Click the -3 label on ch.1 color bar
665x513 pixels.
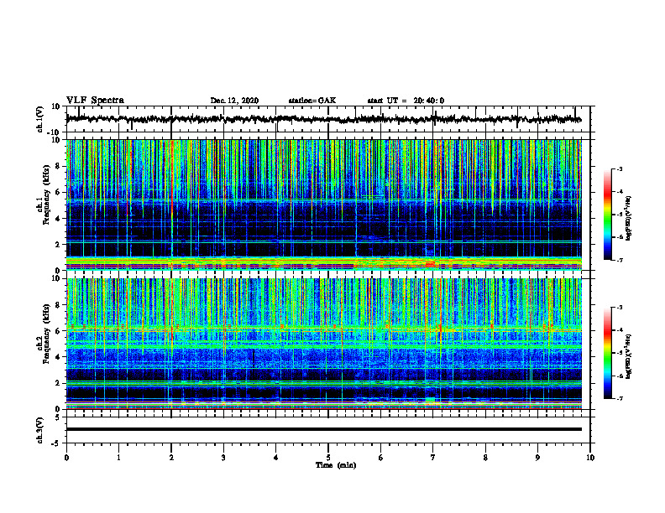tap(619, 168)
